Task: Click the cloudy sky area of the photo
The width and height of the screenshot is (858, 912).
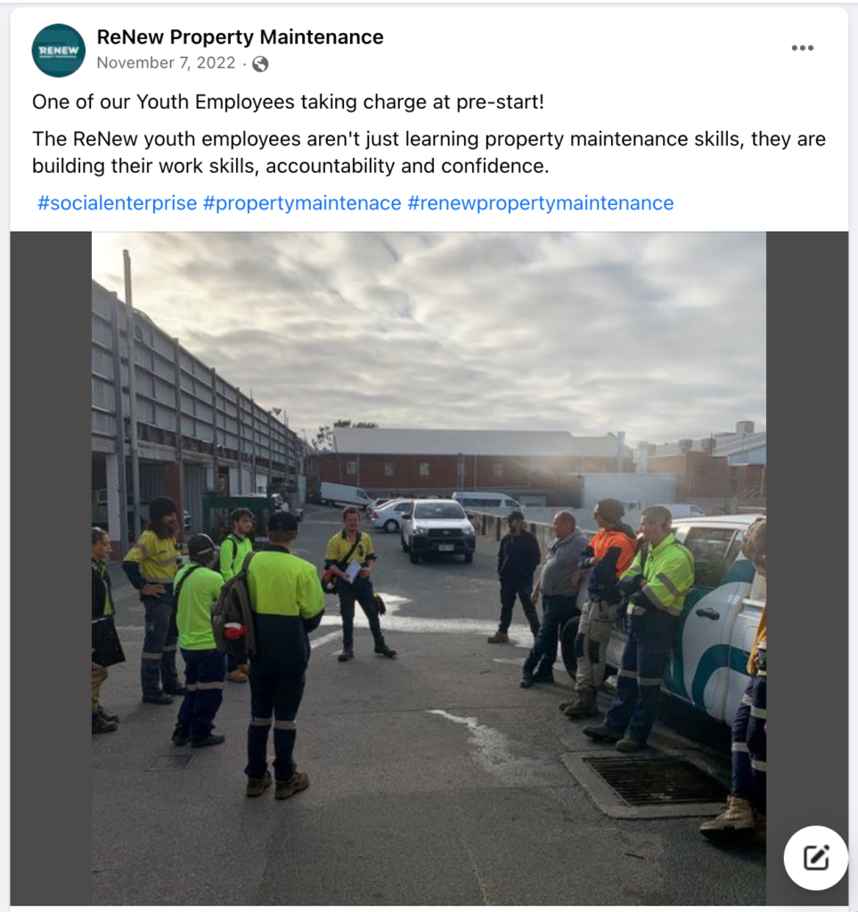Action: [x=429, y=331]
